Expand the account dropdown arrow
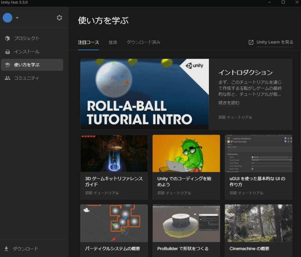Image resolution: width=301 pixels, height=257 pixels. click(x=17, y=18)
